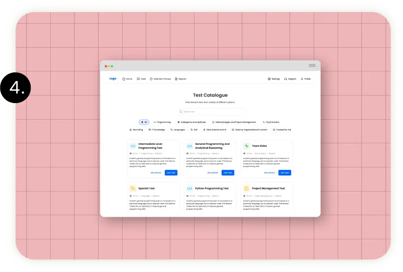Choose the Languages category filter

pyautogui.click(x=177, y=130)
